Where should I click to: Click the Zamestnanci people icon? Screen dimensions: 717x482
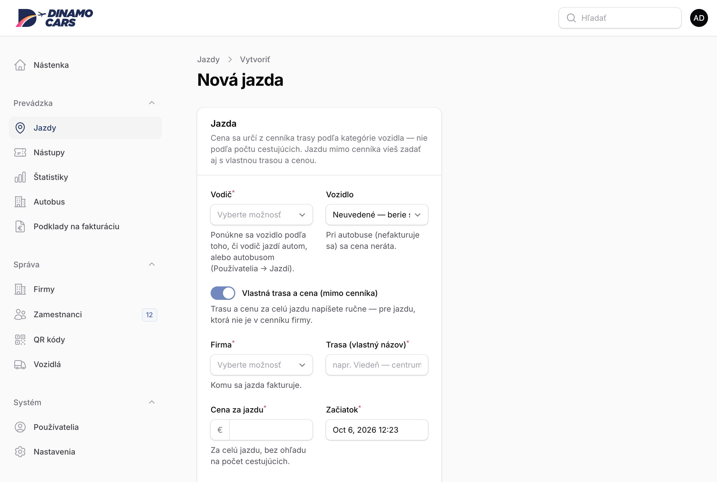coord(20,314)
